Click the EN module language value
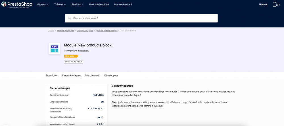The width and height of the screenshot is (284, 126). click(x=102, y=102)
